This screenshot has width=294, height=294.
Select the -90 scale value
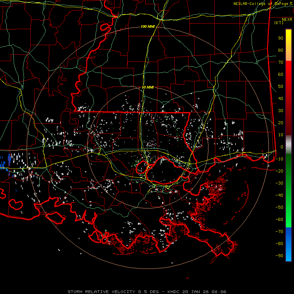coord(279,256)
